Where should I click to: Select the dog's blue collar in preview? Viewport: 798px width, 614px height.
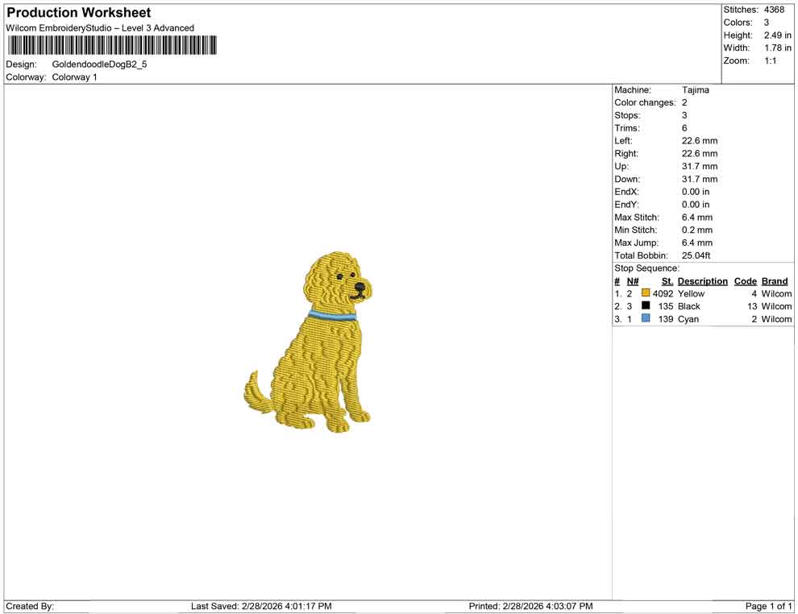[331, 313]
